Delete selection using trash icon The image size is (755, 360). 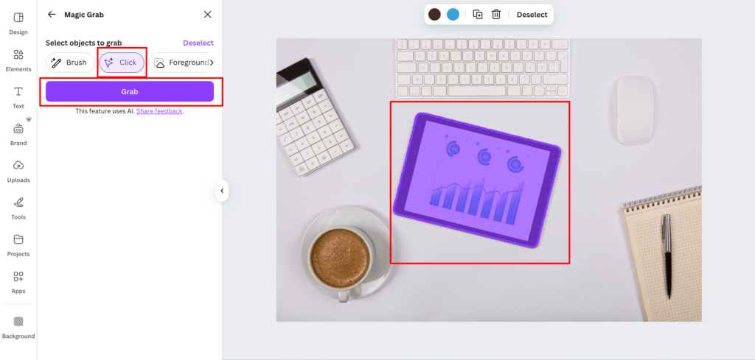click(x=496, y=15)
